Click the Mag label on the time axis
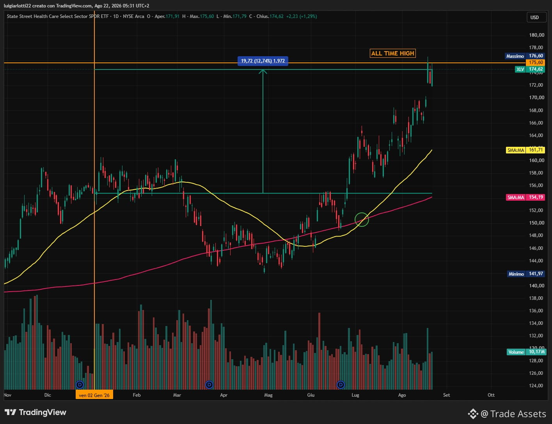The height and width of the screenshot is (424, 552). click(x=268, y=395)
